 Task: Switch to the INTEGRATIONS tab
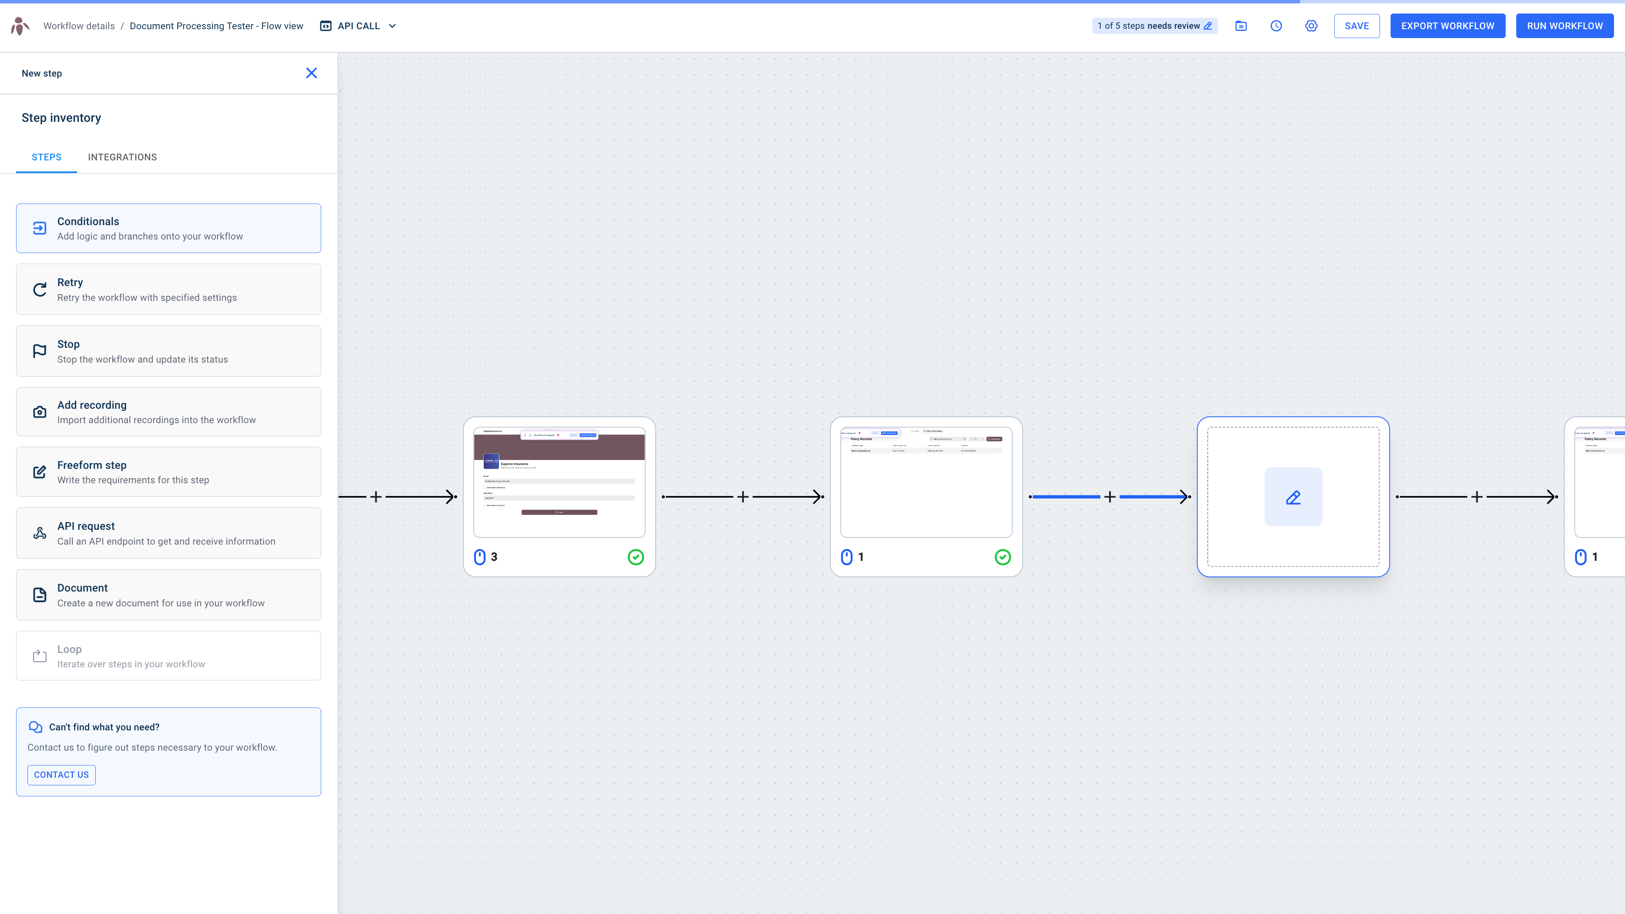122,157
